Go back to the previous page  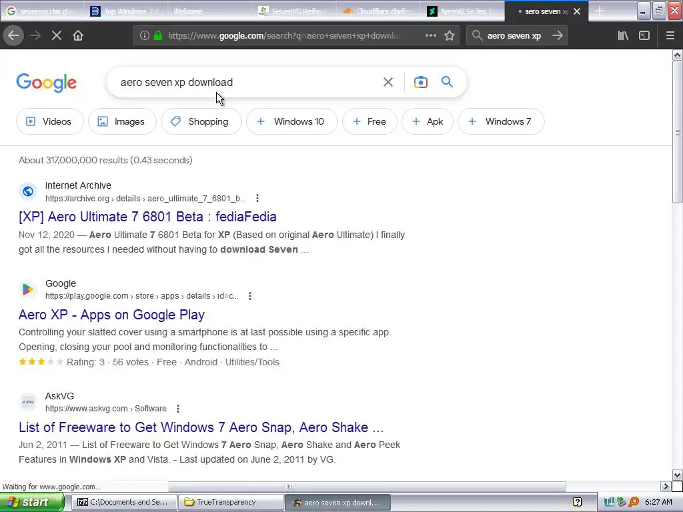pyautogui.click(x=13, y=36)
